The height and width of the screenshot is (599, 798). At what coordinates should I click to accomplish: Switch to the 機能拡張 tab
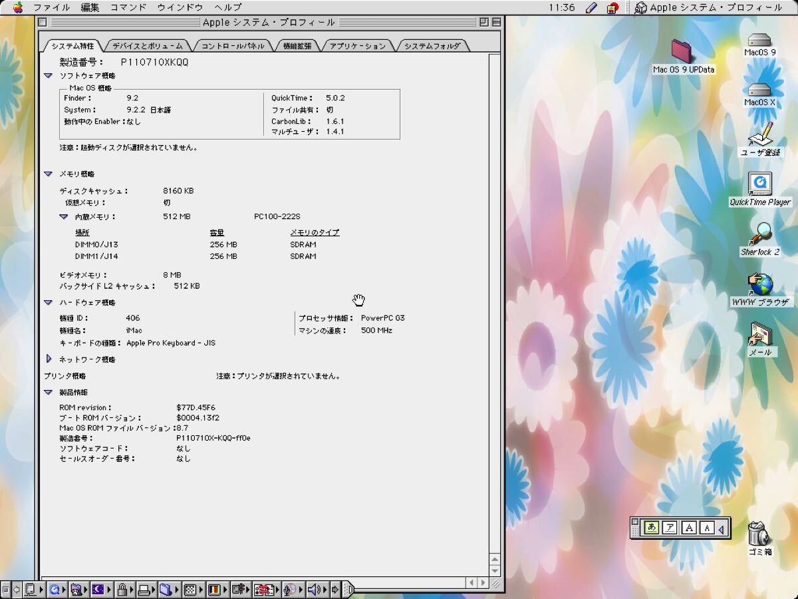point(297,46)
